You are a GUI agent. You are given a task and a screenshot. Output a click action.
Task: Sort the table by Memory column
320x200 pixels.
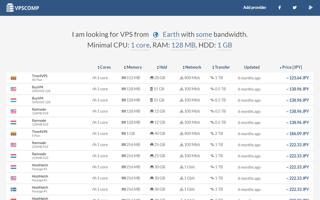tap(132, 67)
